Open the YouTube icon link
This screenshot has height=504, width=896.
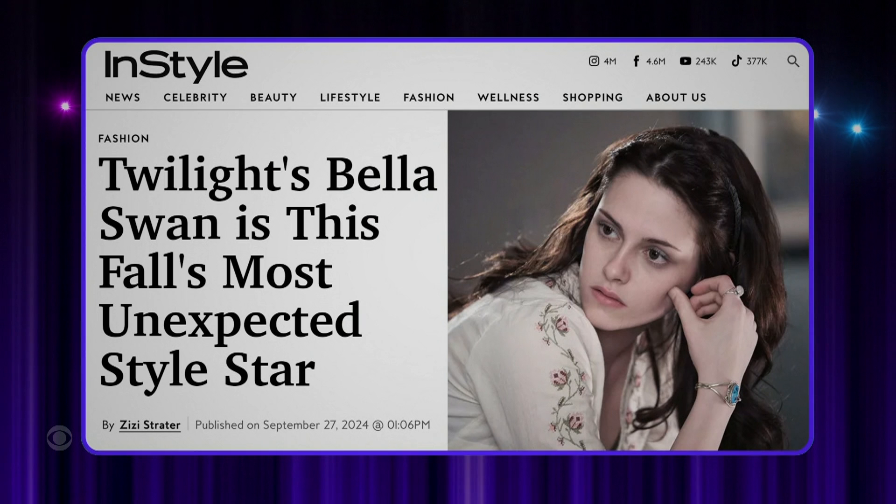click(685, 61)
